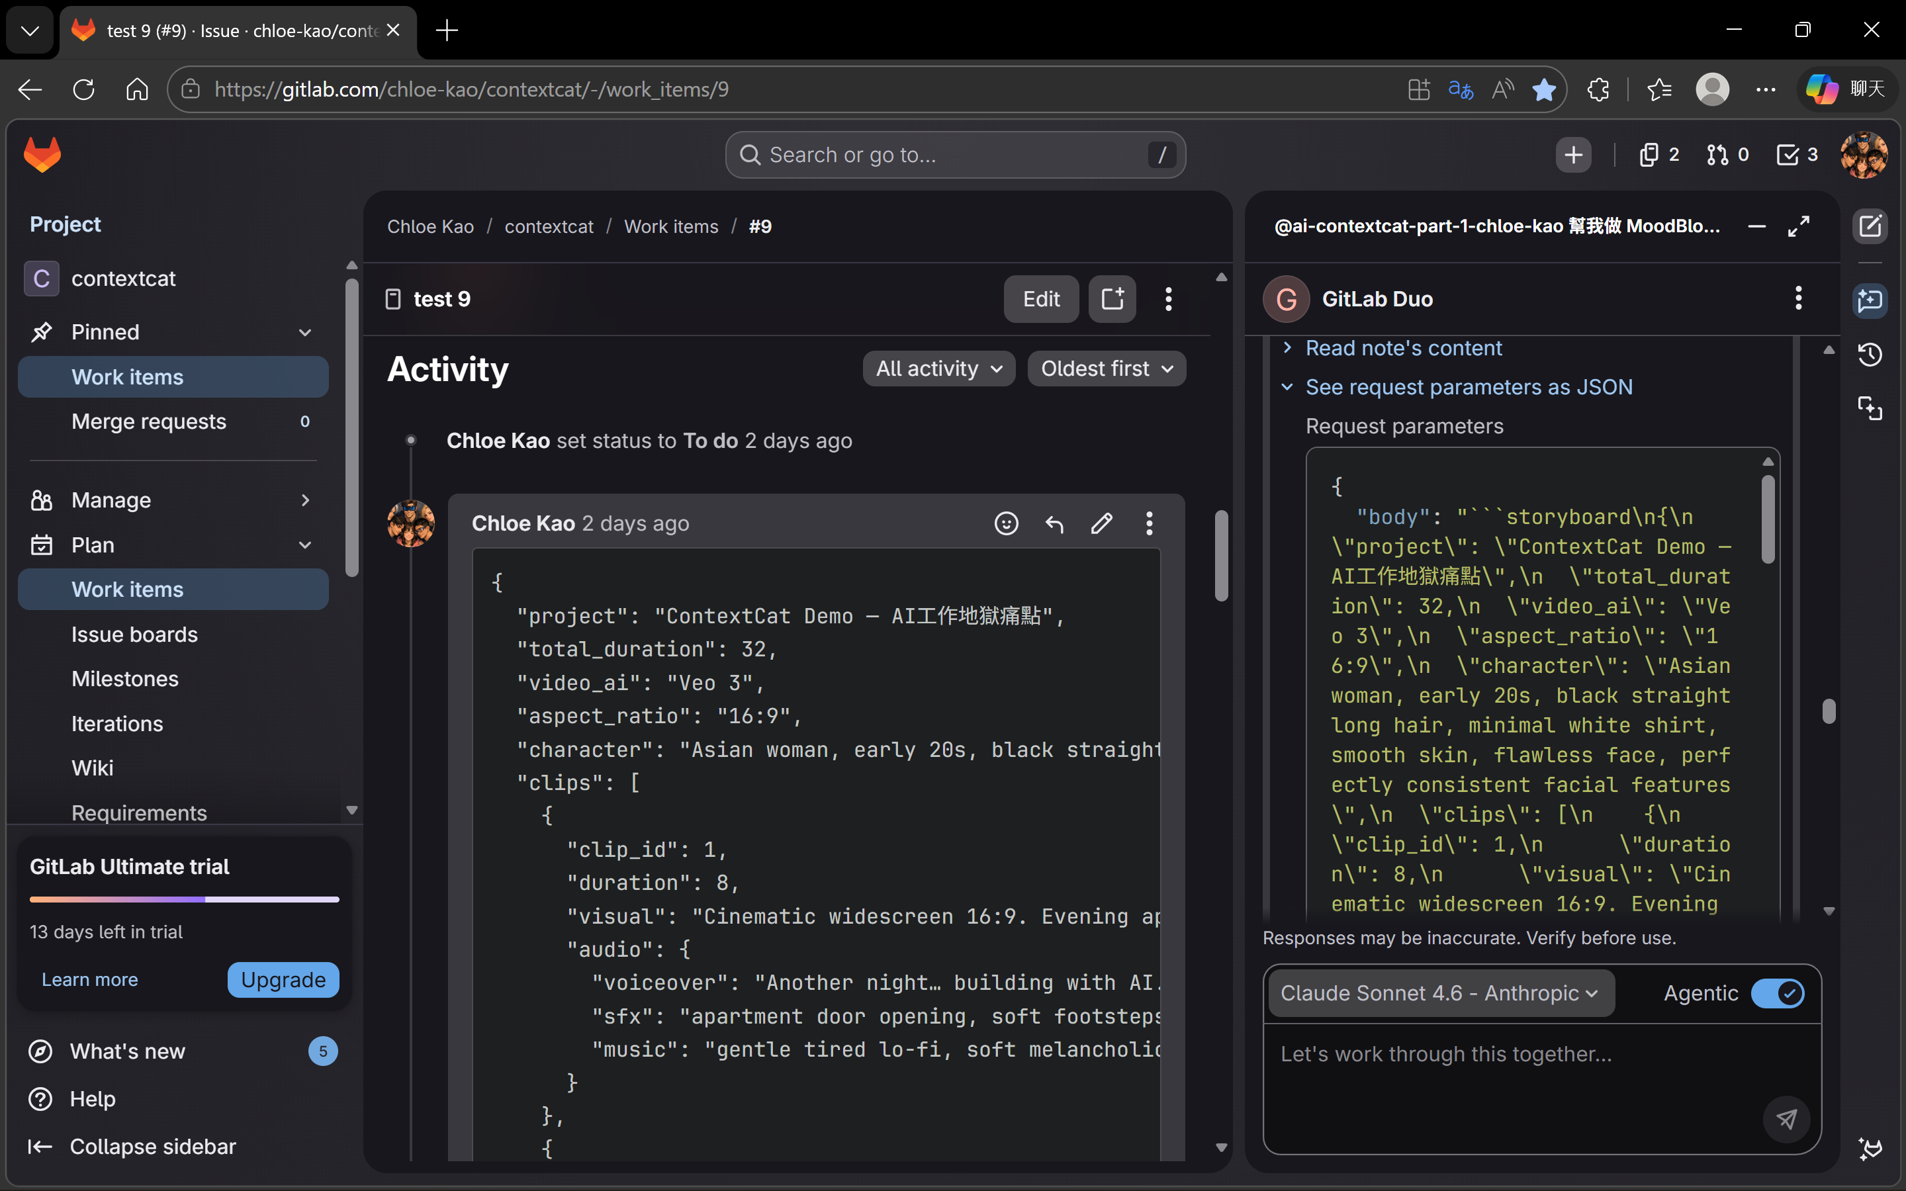Click the new chat compose icon
Image resolution: width=1906 pixels, height=1191 pixels.
pyautogui.click(x=1870, y=227)
